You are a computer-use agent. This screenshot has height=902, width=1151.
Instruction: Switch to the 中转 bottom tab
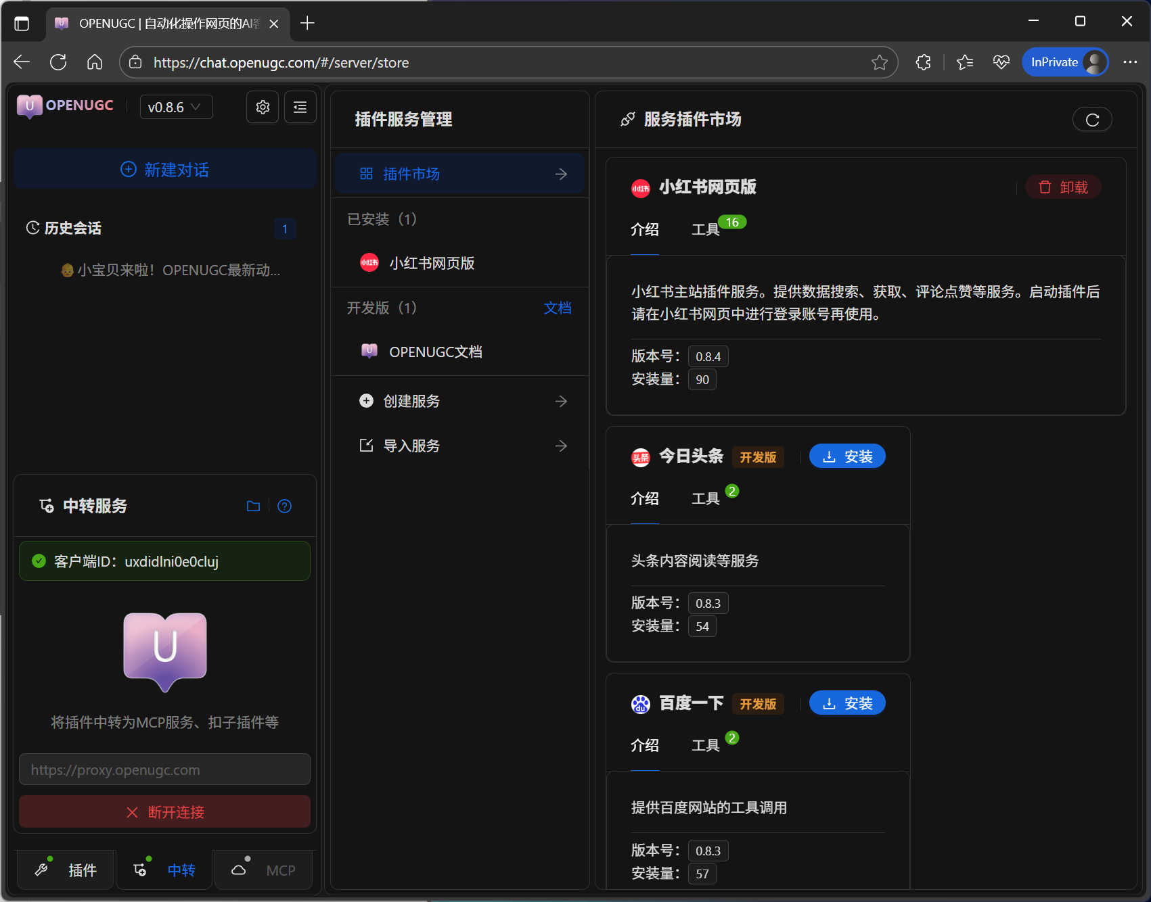[x=165, y=870]
